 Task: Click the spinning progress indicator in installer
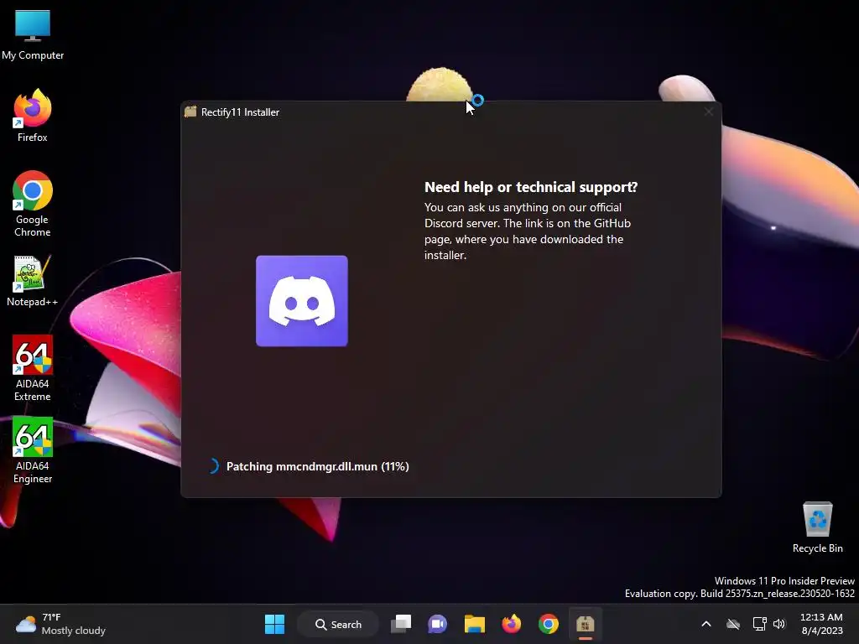click(x=212, y=466)
